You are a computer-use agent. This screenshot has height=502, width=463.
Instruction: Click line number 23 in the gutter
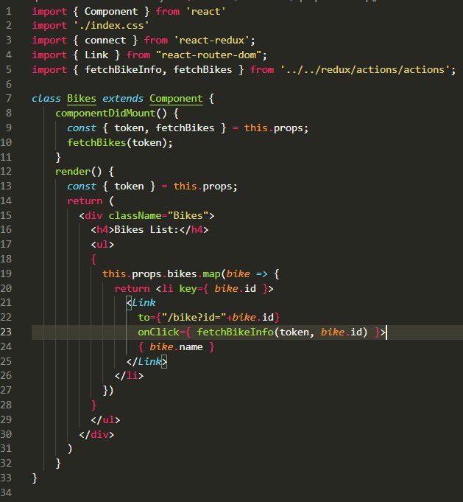click(6, 332)
